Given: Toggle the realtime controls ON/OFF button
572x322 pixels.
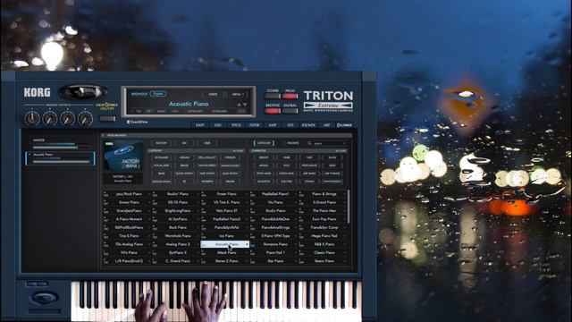Looking at the screenshot, I should pos(107,119).
